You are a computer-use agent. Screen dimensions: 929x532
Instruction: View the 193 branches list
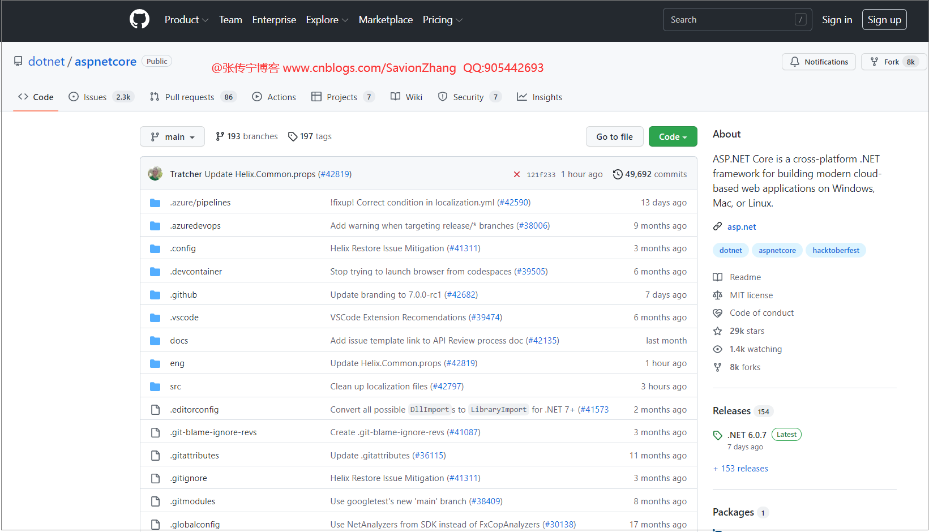(x=247, y=136)
